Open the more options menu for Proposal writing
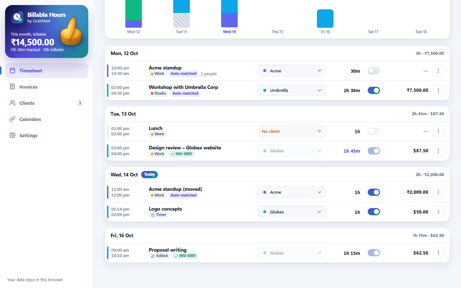The width and height of the screenshot is (461, 288). [x=438, y=253]
